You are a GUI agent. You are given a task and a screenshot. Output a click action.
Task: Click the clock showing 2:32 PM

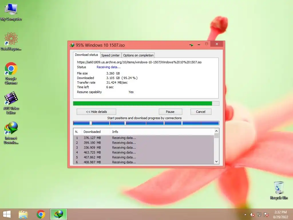pyautogui.click(x=280, y=212)
